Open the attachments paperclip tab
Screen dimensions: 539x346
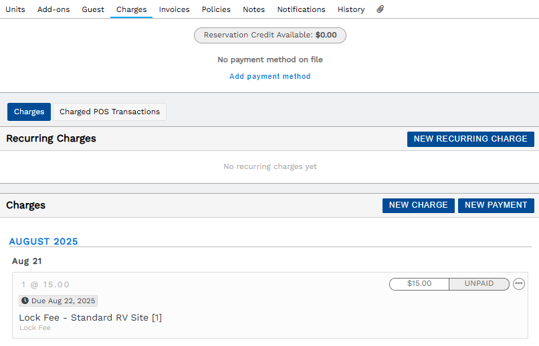(380, 9)
